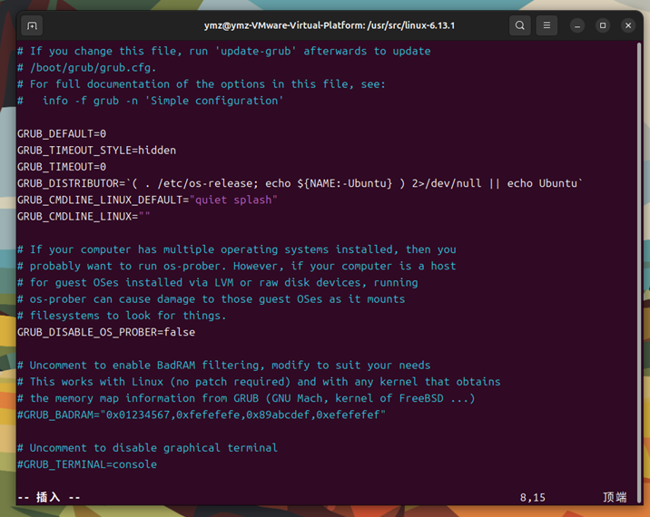
Task: Click 'This works with Linux' comment line
Action: point(259,382)
